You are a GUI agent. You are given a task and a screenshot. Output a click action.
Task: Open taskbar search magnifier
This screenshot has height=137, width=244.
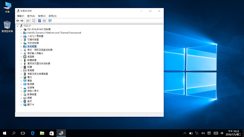(x=14, y=133)
